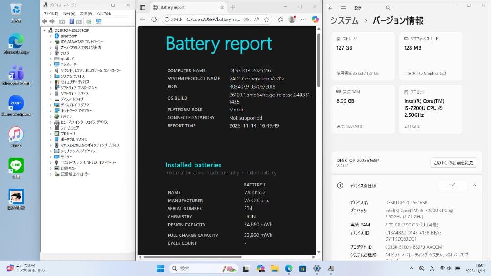
Task: Open the Edge profile icon
Action: pos(291,19)
